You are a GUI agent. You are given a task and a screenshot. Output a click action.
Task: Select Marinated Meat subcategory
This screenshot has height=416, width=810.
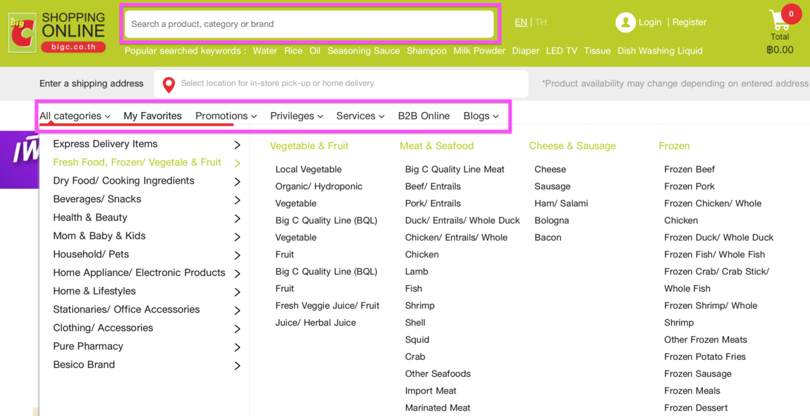point(438,408)
